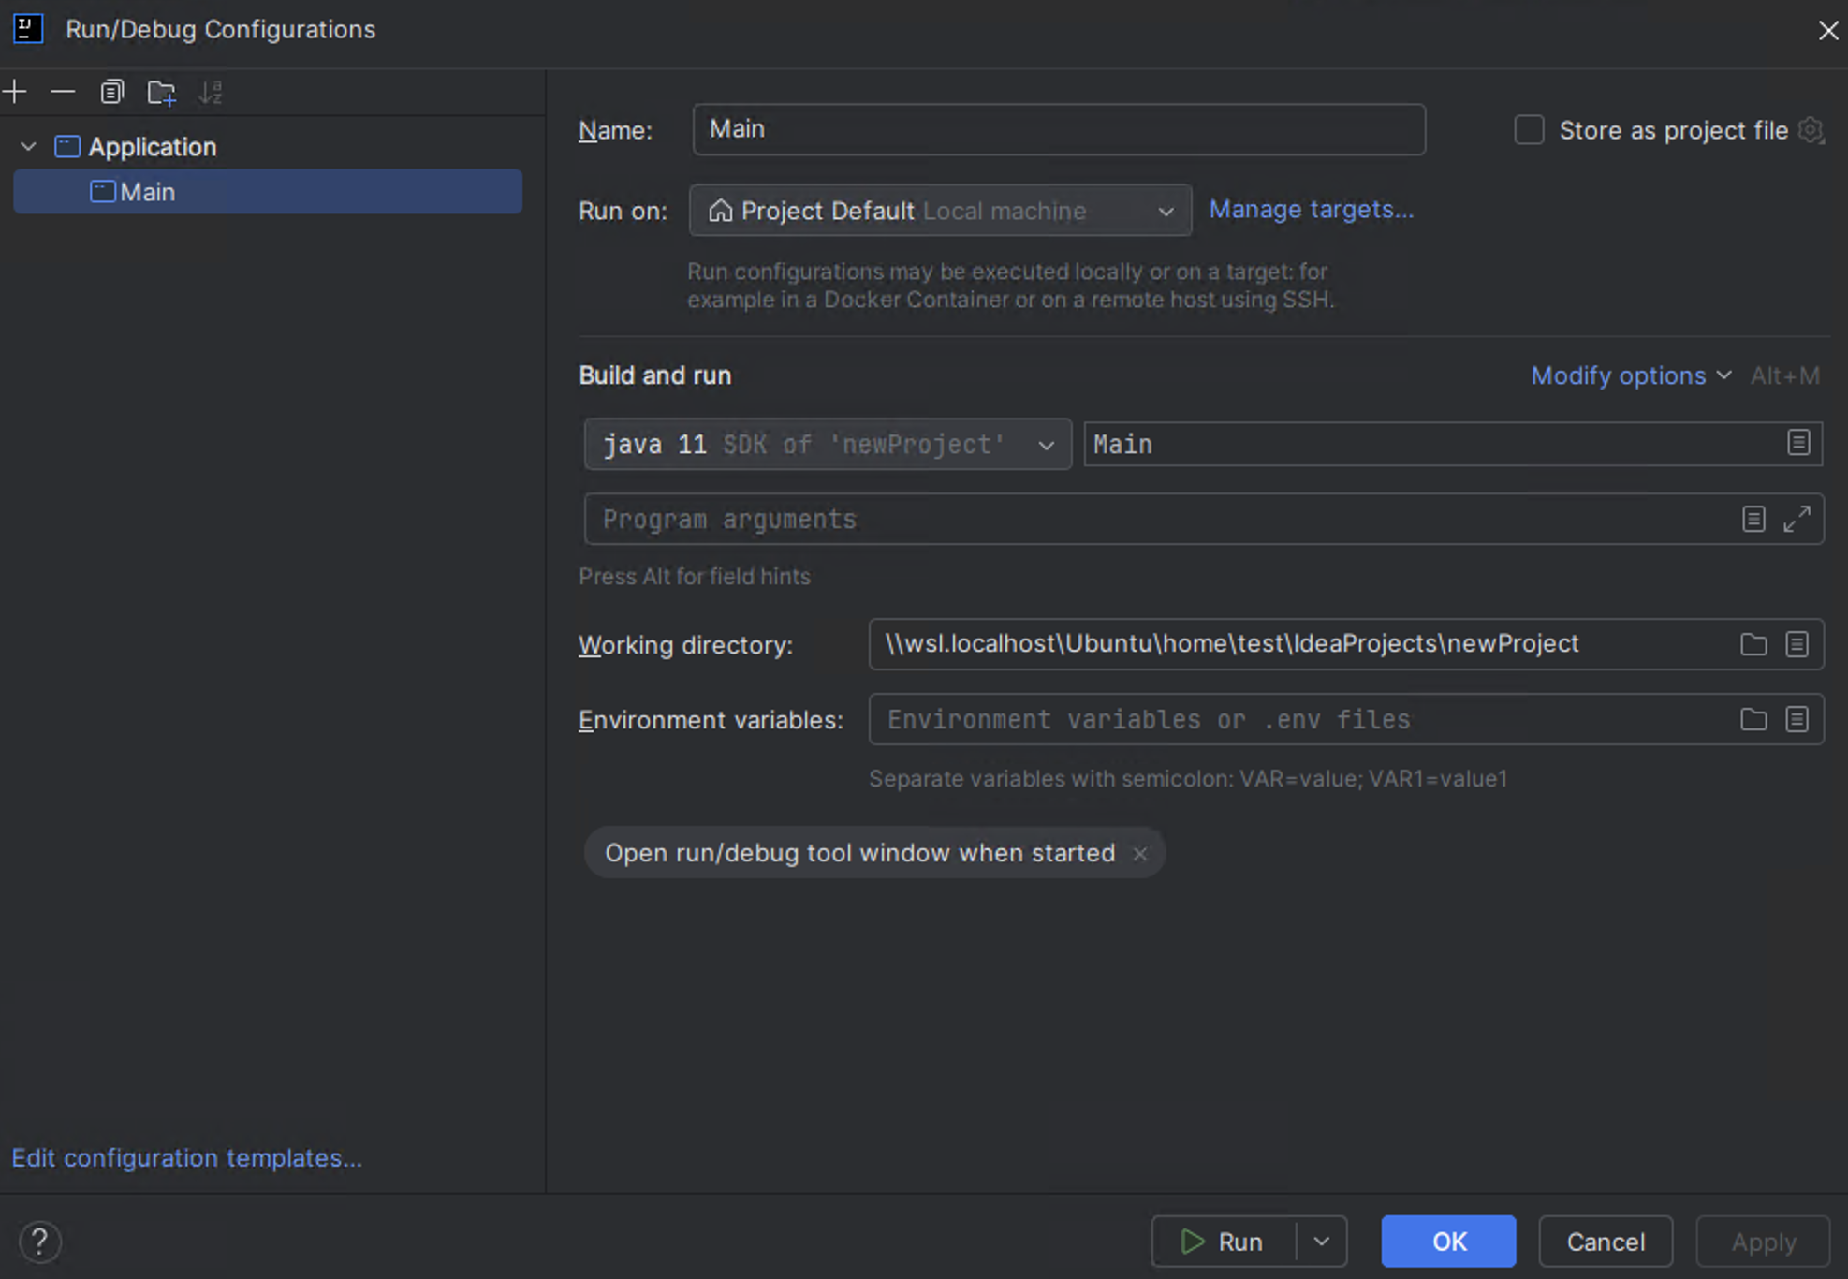Open the settings gear beside Store as project file
The height and width of the screenshot is (1279, 1848).
1811,130
